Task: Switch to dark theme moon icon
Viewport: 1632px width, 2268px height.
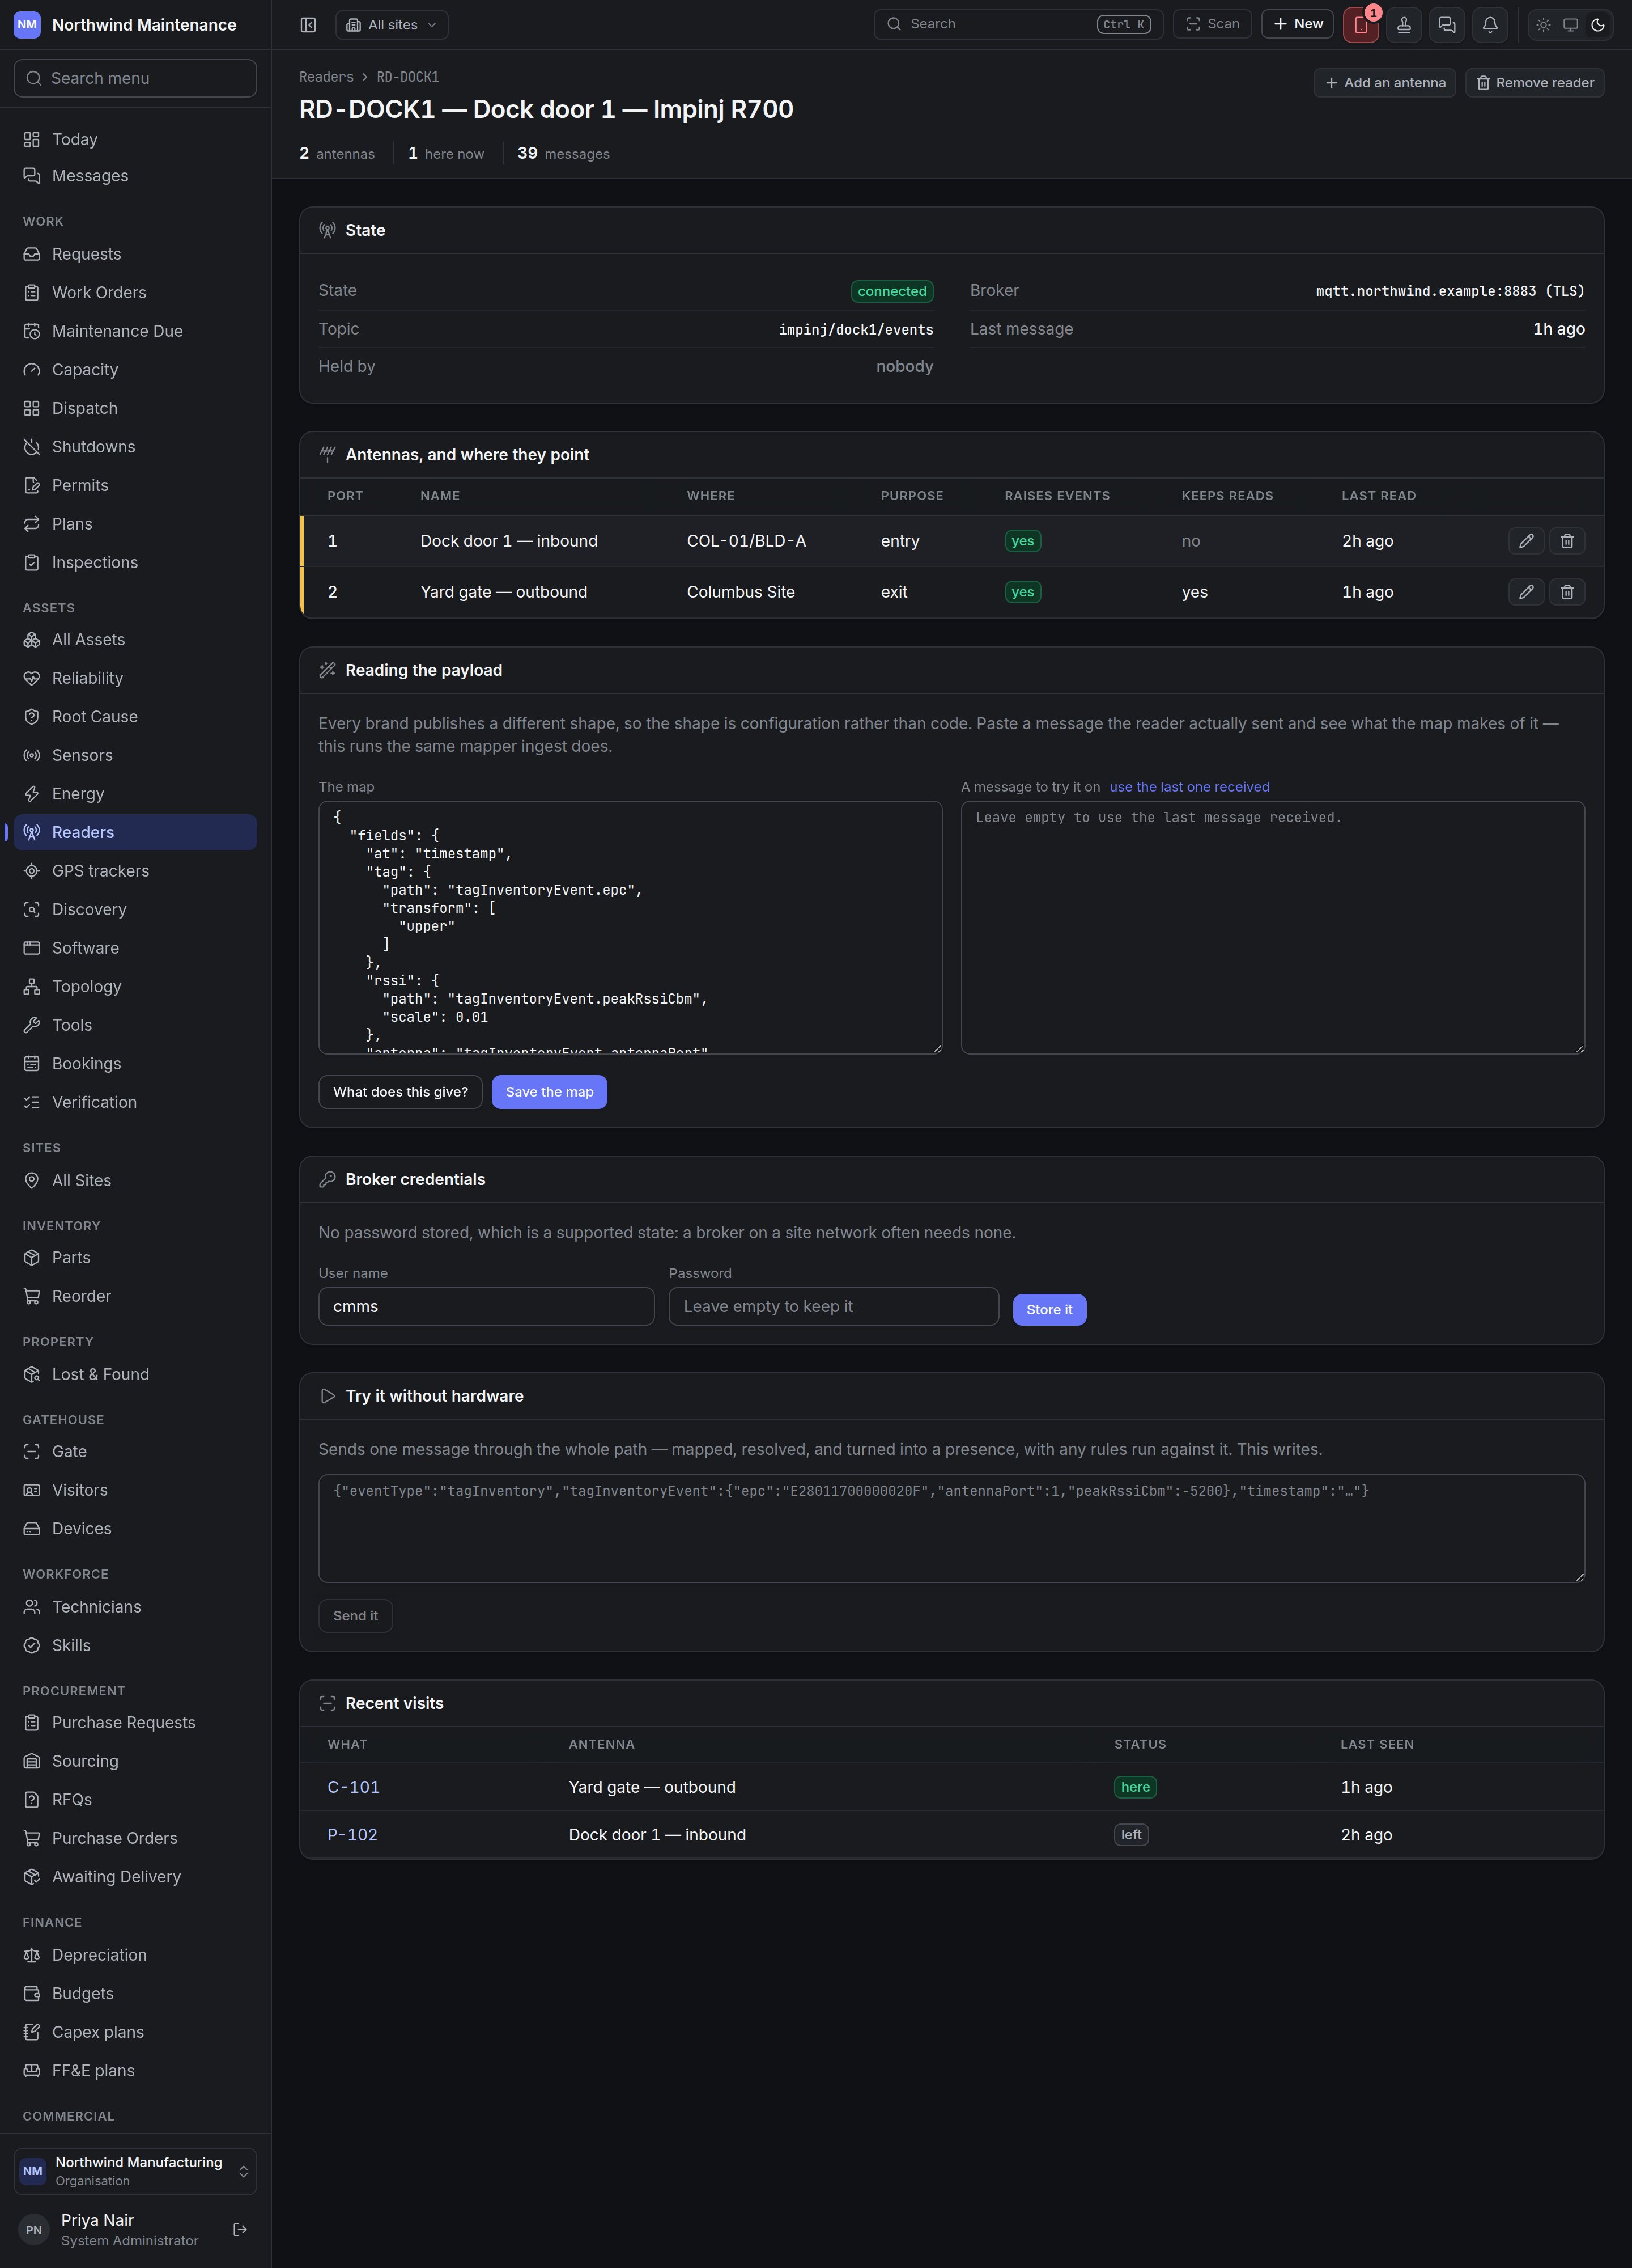Action: (1597, 25)
